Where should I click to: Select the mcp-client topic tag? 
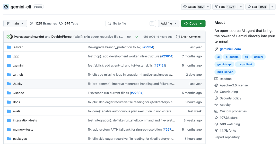(x=245, y=64)
